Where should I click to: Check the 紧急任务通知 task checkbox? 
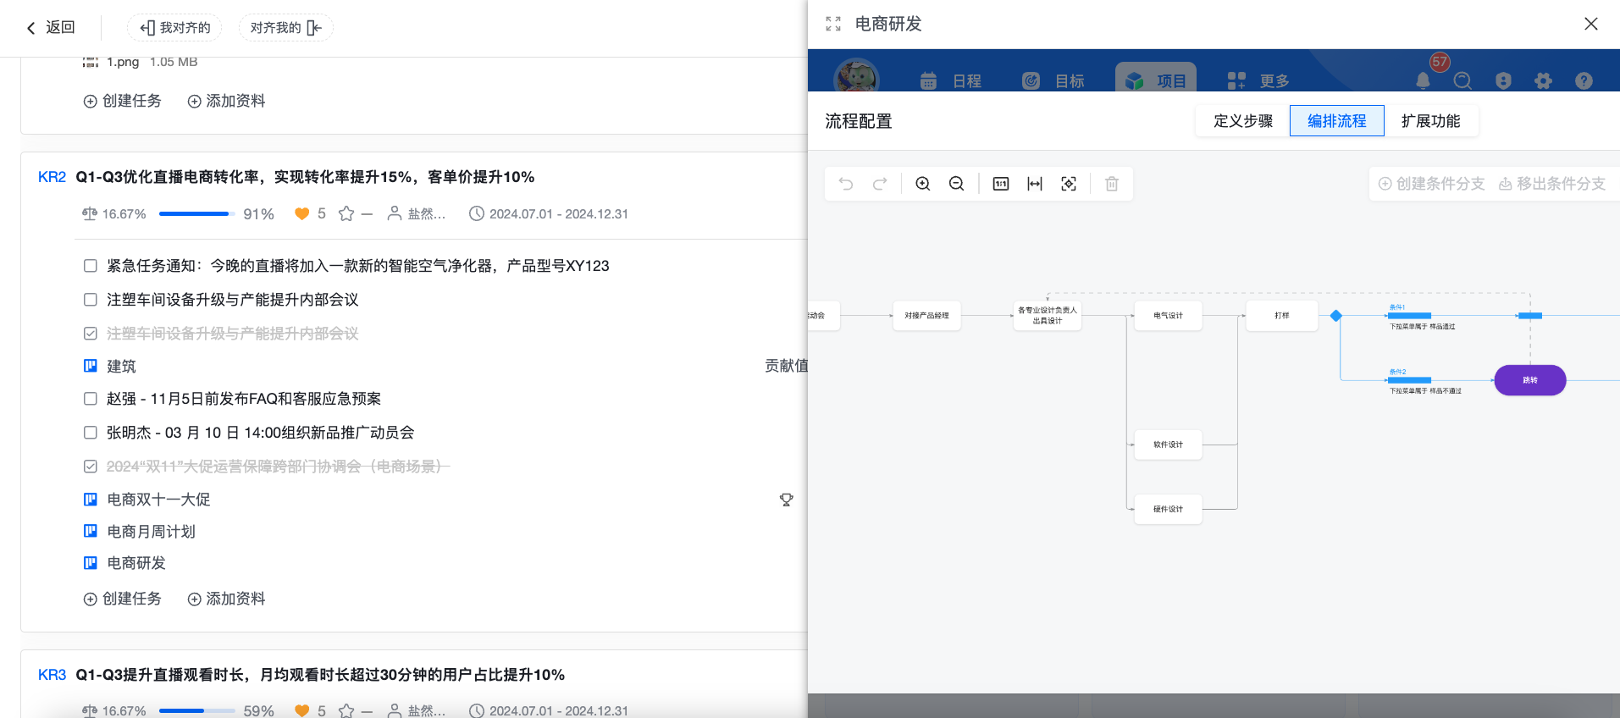pos(91,266)
